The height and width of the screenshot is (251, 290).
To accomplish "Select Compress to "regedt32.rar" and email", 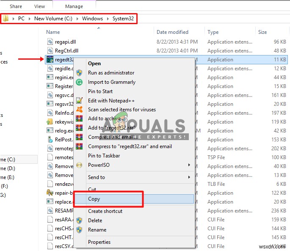I will click(x=130, y=146).
